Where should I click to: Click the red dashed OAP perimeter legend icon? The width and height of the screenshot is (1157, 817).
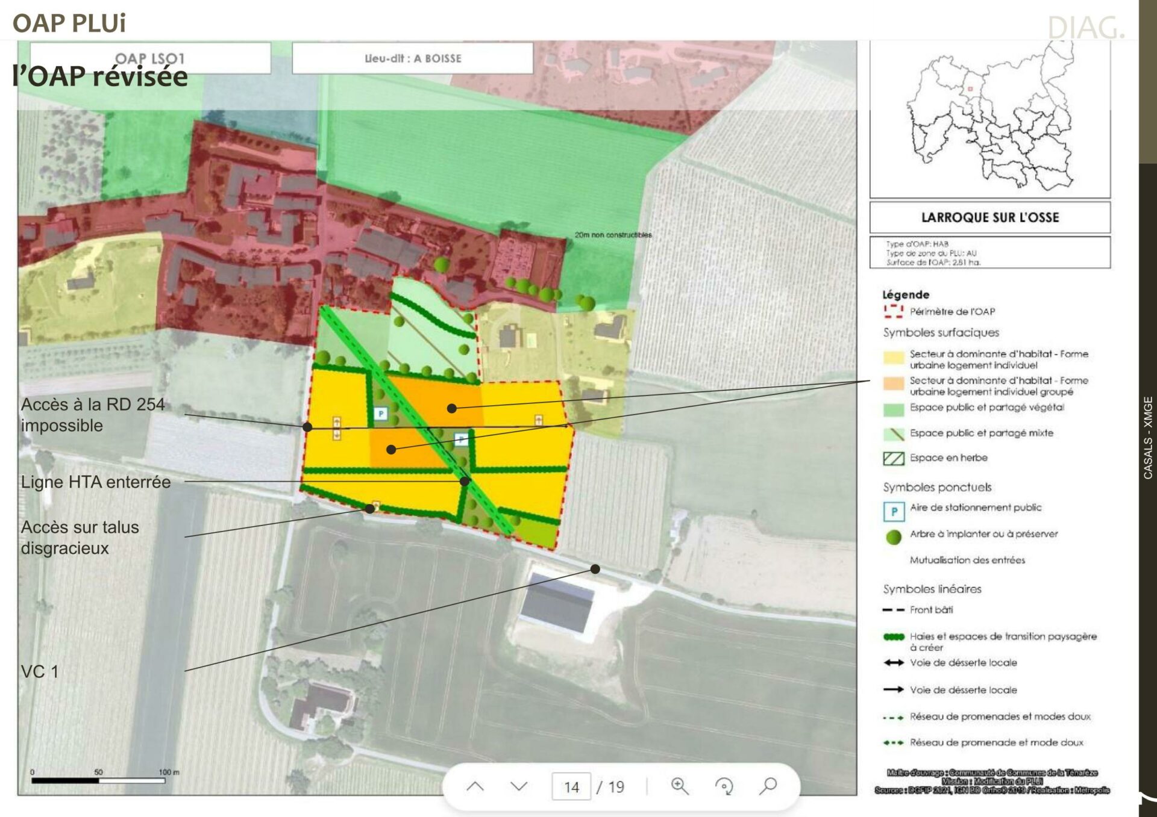(x=893, y=311)
